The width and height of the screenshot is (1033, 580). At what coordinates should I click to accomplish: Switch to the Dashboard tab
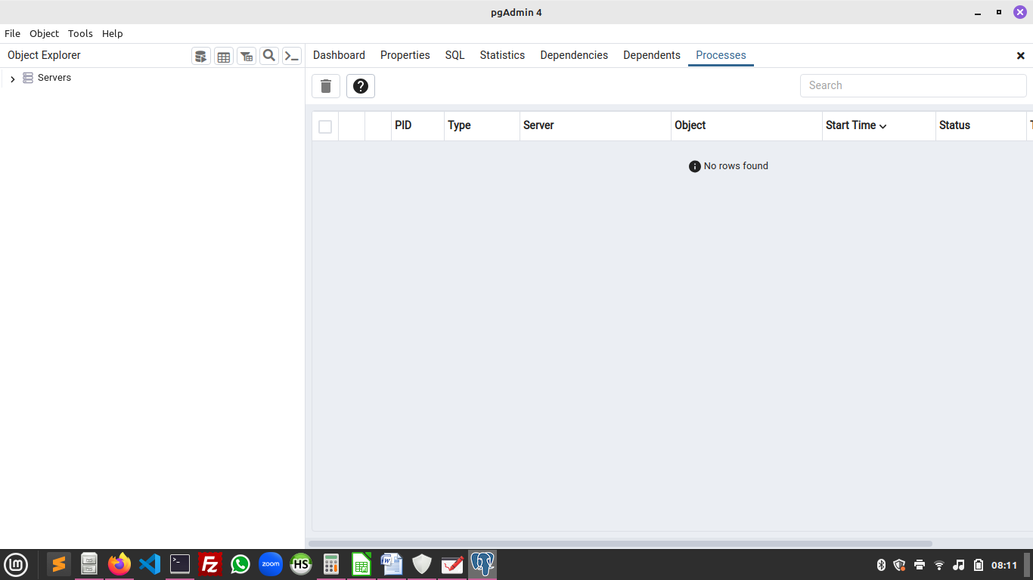click(x=339, y=55)
